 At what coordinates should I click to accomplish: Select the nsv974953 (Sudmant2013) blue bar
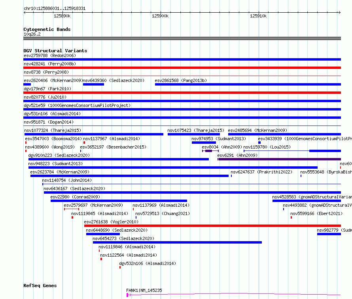click(204, 143)
